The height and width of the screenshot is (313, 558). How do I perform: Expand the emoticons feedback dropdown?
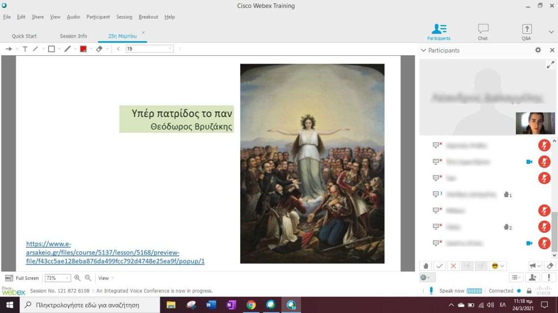tap(502, 266)
